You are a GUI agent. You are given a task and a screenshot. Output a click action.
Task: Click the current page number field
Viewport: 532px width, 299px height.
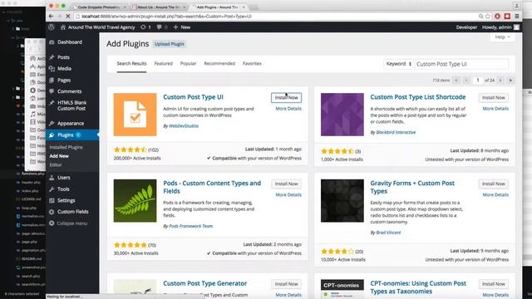[x=478, y=81]
